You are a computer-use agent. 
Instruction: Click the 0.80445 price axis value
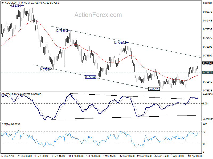[207, 21]
